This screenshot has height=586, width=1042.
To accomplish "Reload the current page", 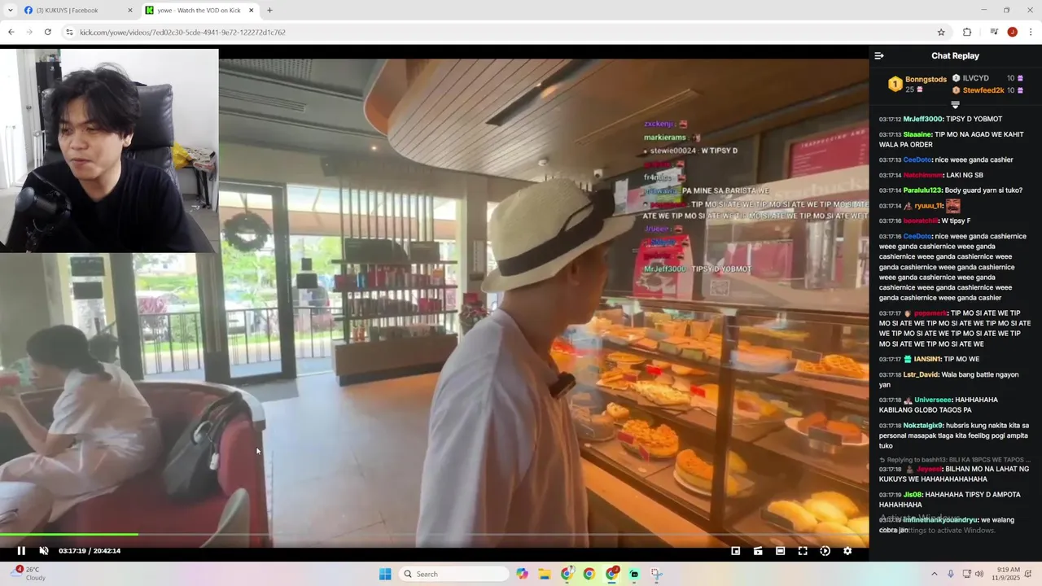I will click(48, 33).
